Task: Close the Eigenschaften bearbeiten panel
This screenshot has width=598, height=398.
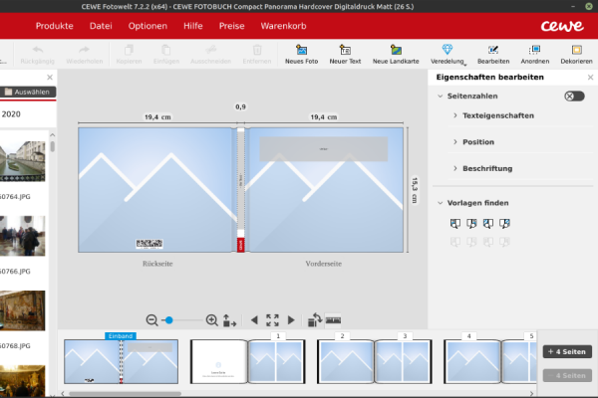Action: point(590,78)
